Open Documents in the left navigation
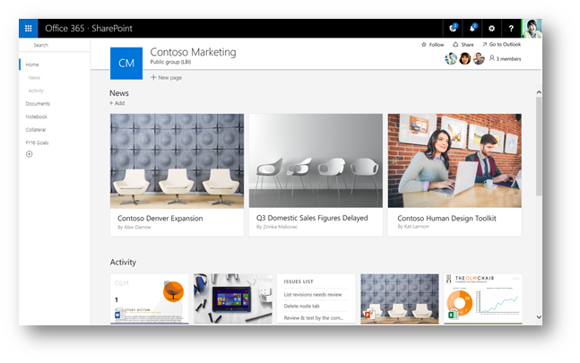 (x=38, y=103)
